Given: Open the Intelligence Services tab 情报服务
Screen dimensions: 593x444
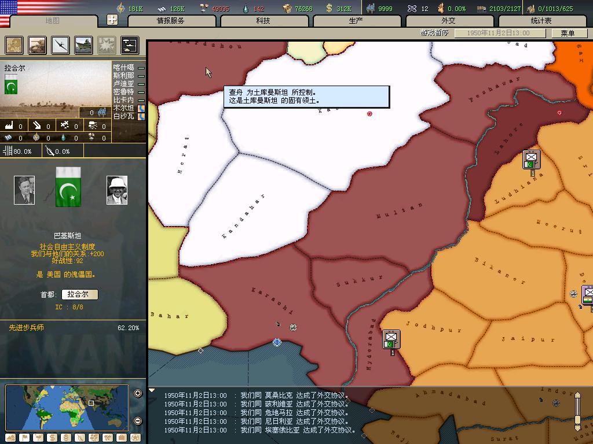Looking at the screenshot, I should [171, 21].
